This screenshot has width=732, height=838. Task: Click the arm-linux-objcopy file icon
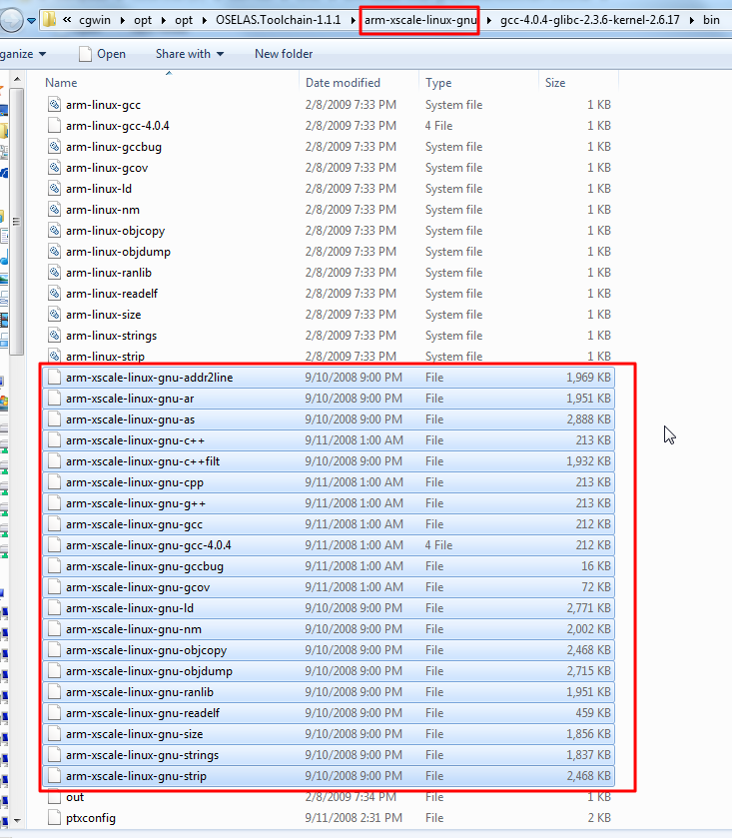(x=54, y=231)
